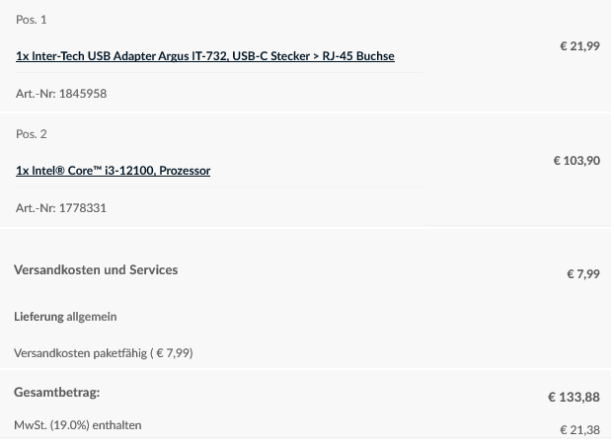The width and height of the screenshot is (614, 445).
Task: Click the € 7,99 shipping cost amount at right
Action: coord(583,274)
